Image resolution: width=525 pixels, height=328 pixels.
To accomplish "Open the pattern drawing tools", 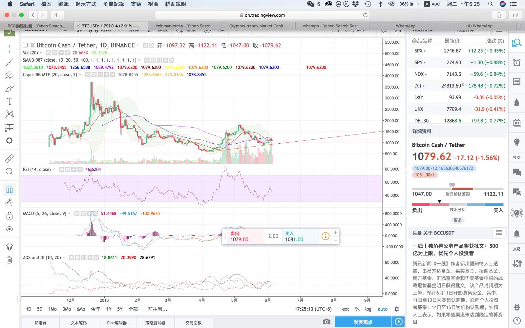I will click(x=10, y=114).
